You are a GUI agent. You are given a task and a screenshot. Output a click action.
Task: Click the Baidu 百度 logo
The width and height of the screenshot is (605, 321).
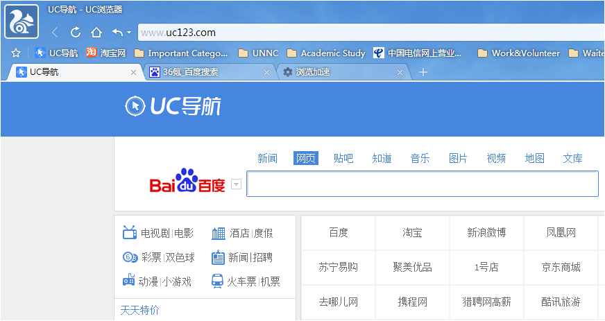(x=187, y=181)
